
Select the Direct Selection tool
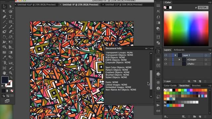click(x=11, y=6)
